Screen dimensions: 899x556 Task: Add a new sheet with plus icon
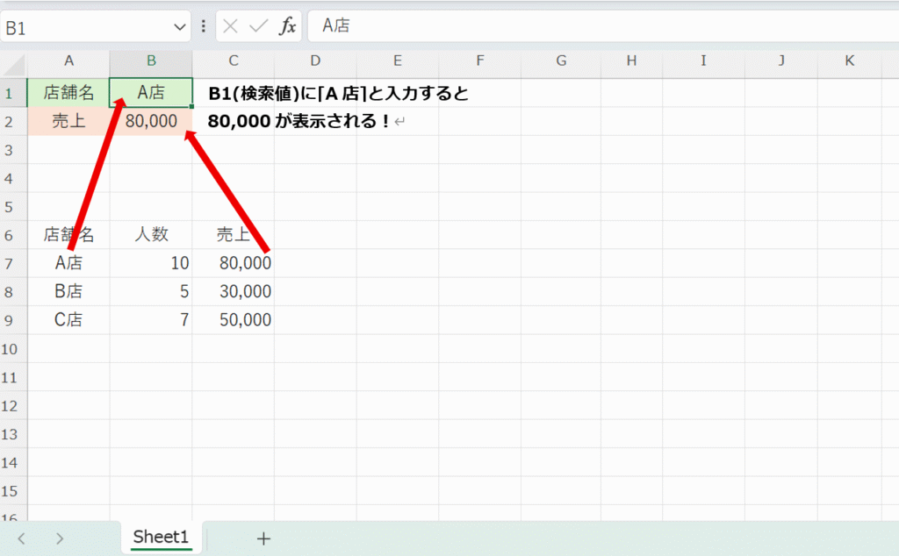[263, 538]
